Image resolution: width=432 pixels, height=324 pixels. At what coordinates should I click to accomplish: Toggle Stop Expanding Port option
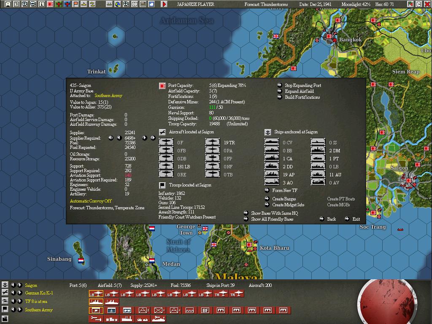coord(303,85)
